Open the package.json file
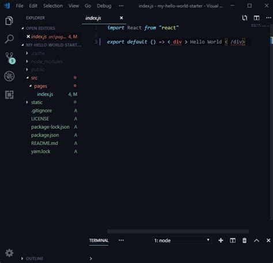The height and width of the screenshot is (263, 273). (x=45, y=135)
